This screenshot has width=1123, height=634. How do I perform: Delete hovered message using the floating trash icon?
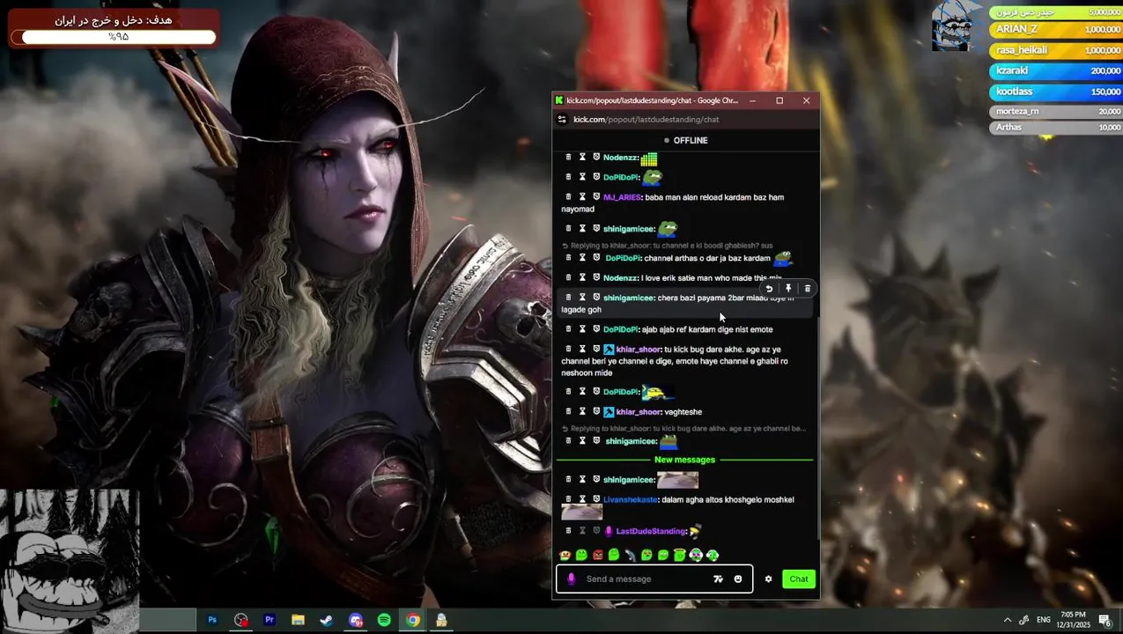coord(808,289)
